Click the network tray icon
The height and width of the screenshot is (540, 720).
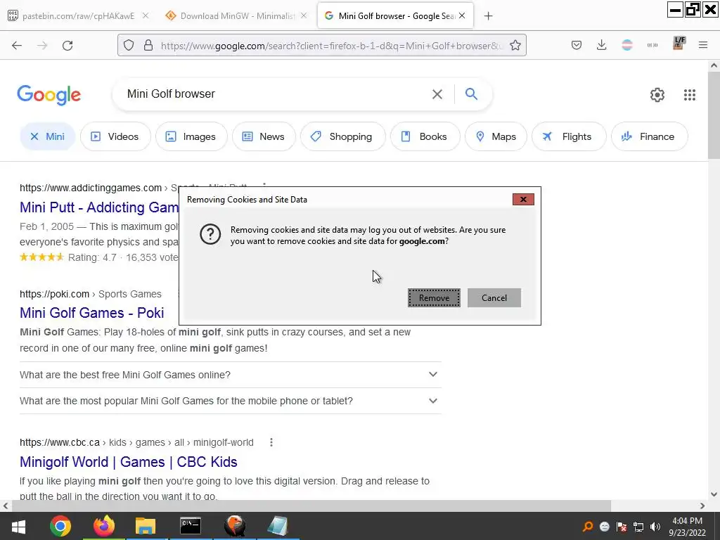638,527
